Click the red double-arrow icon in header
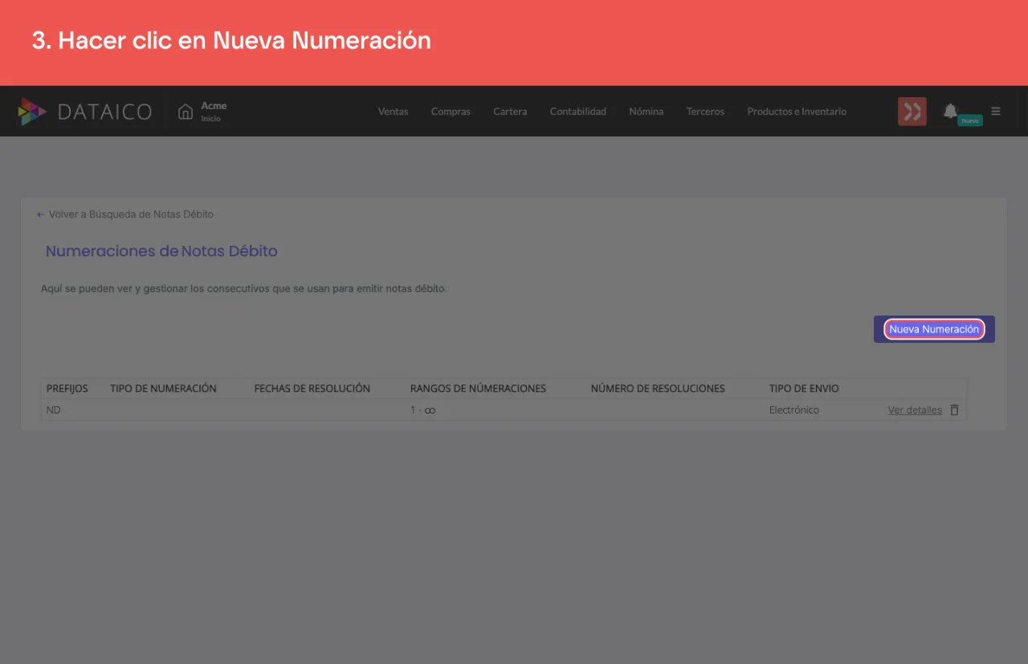 click(x=912, y=112)
